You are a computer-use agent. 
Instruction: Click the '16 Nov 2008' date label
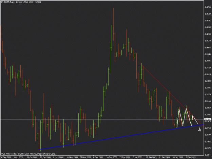pyautogui.click(x=72, y=157)
